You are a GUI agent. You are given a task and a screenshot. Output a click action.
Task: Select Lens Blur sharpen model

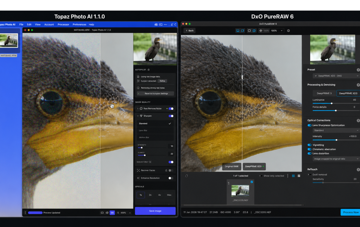(155, 130)
